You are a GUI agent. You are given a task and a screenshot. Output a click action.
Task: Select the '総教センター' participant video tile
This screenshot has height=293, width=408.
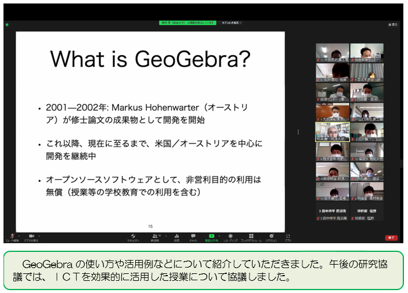pos(333,93)
